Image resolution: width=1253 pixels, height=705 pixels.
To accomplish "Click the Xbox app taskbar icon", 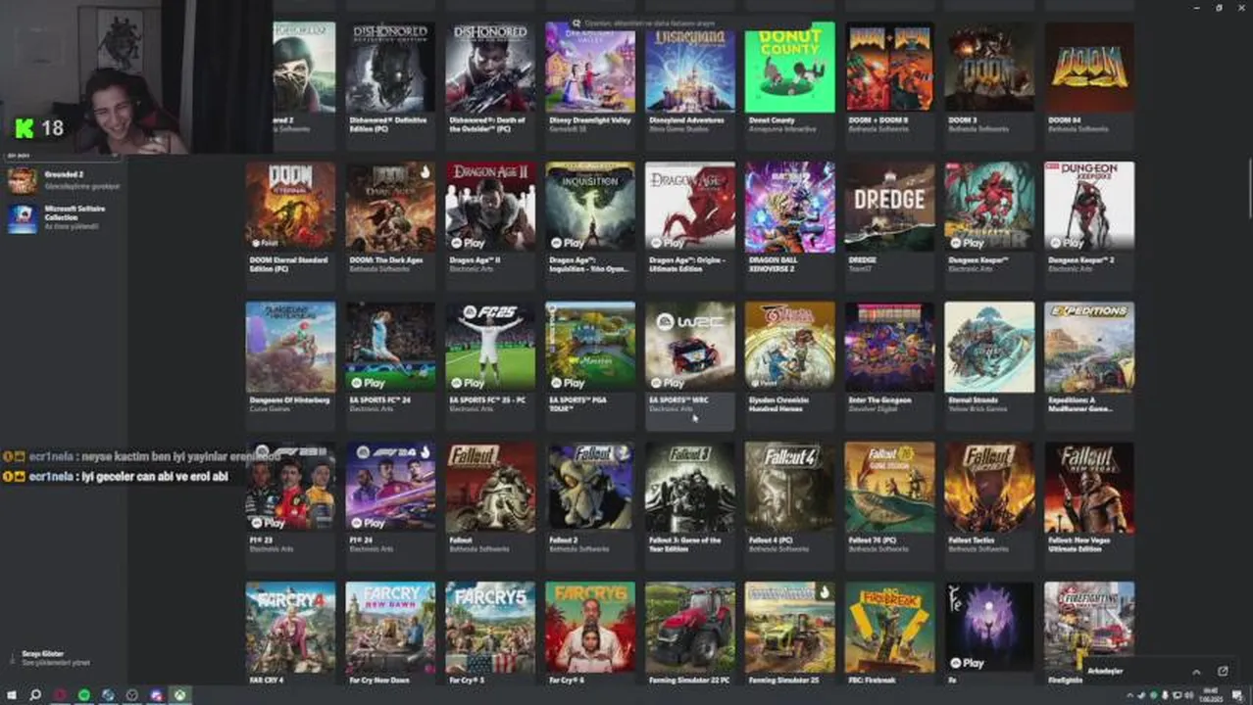I will point(181,695).
